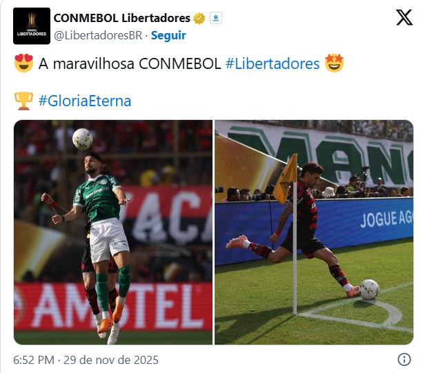Click the small affiliate badge beside verified checkmark
The width and height of the screenshot is (423, 373).
click(x=216, y=19)
